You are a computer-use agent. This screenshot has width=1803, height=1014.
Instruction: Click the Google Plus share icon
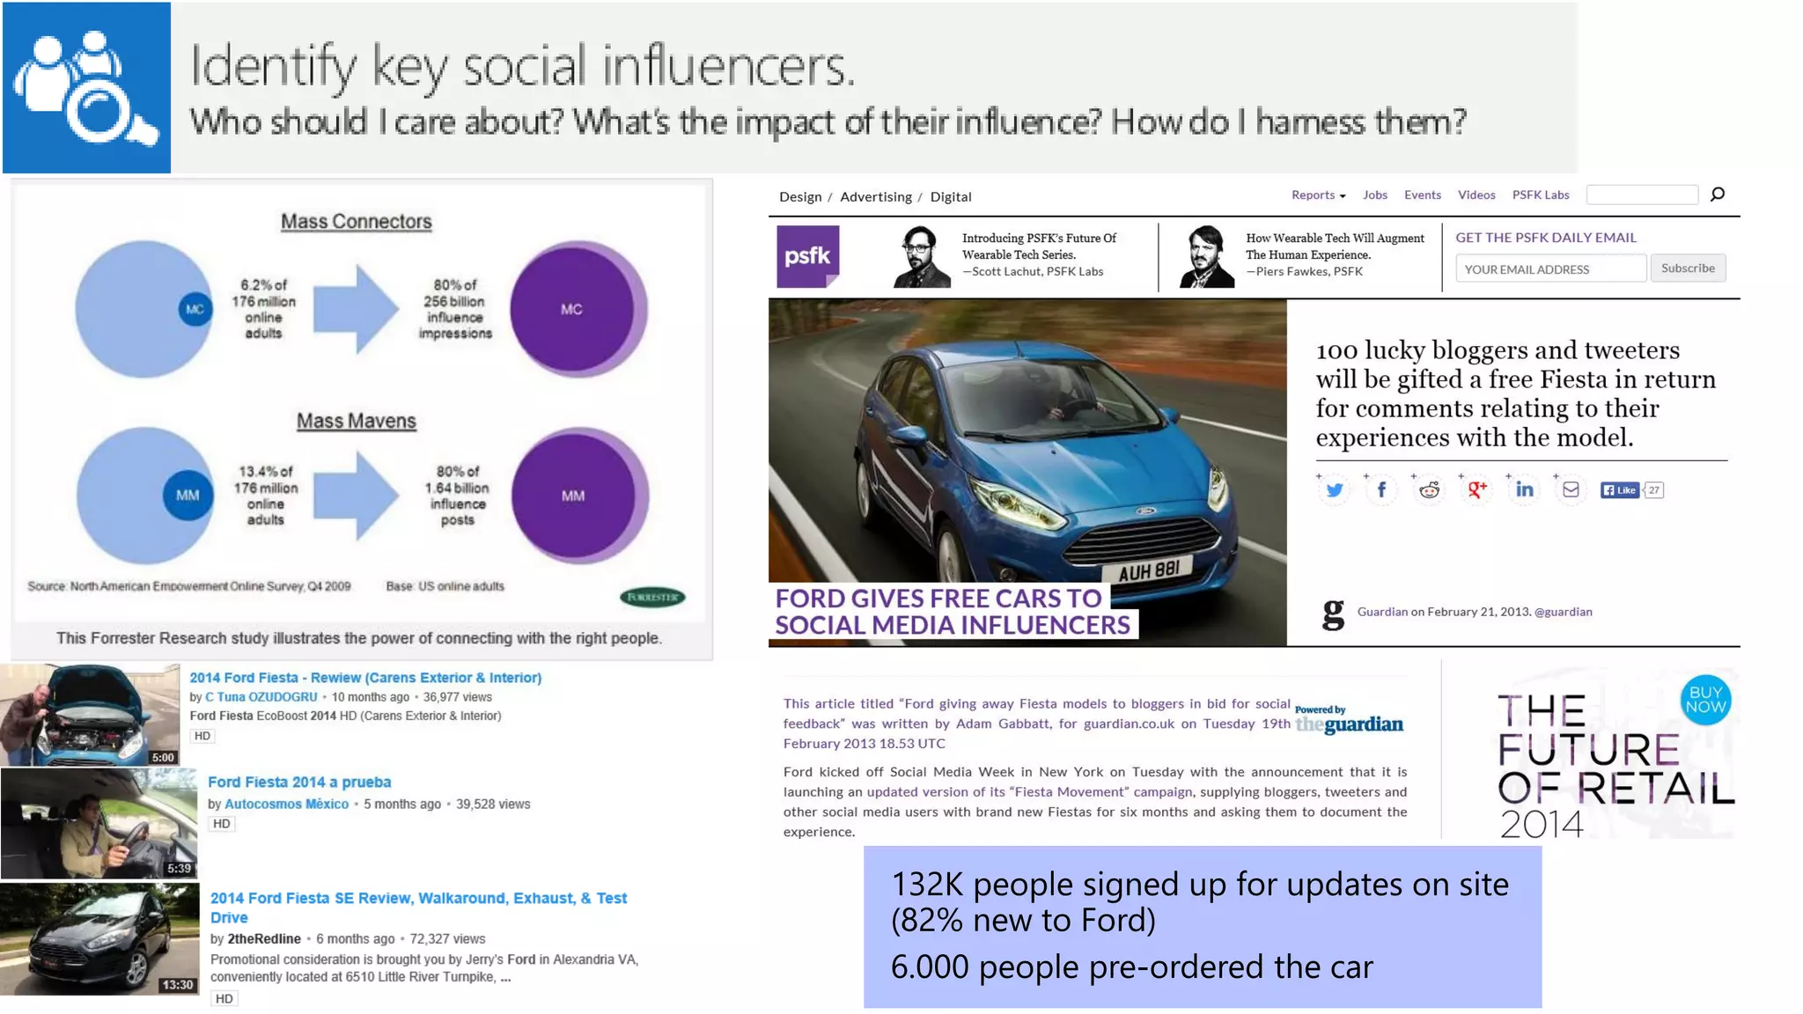click(x=1476, y=490)
